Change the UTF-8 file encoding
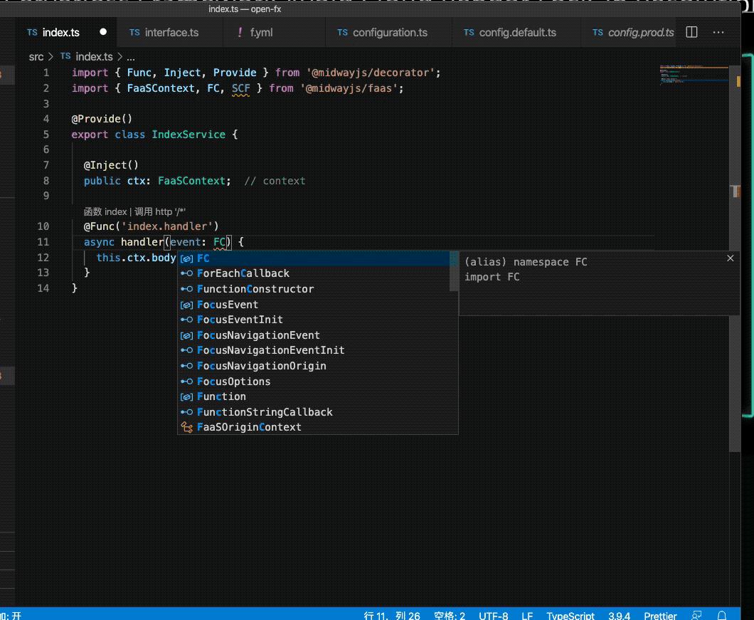This screenshot has width=754, height=620. click(x=493, y=616)
